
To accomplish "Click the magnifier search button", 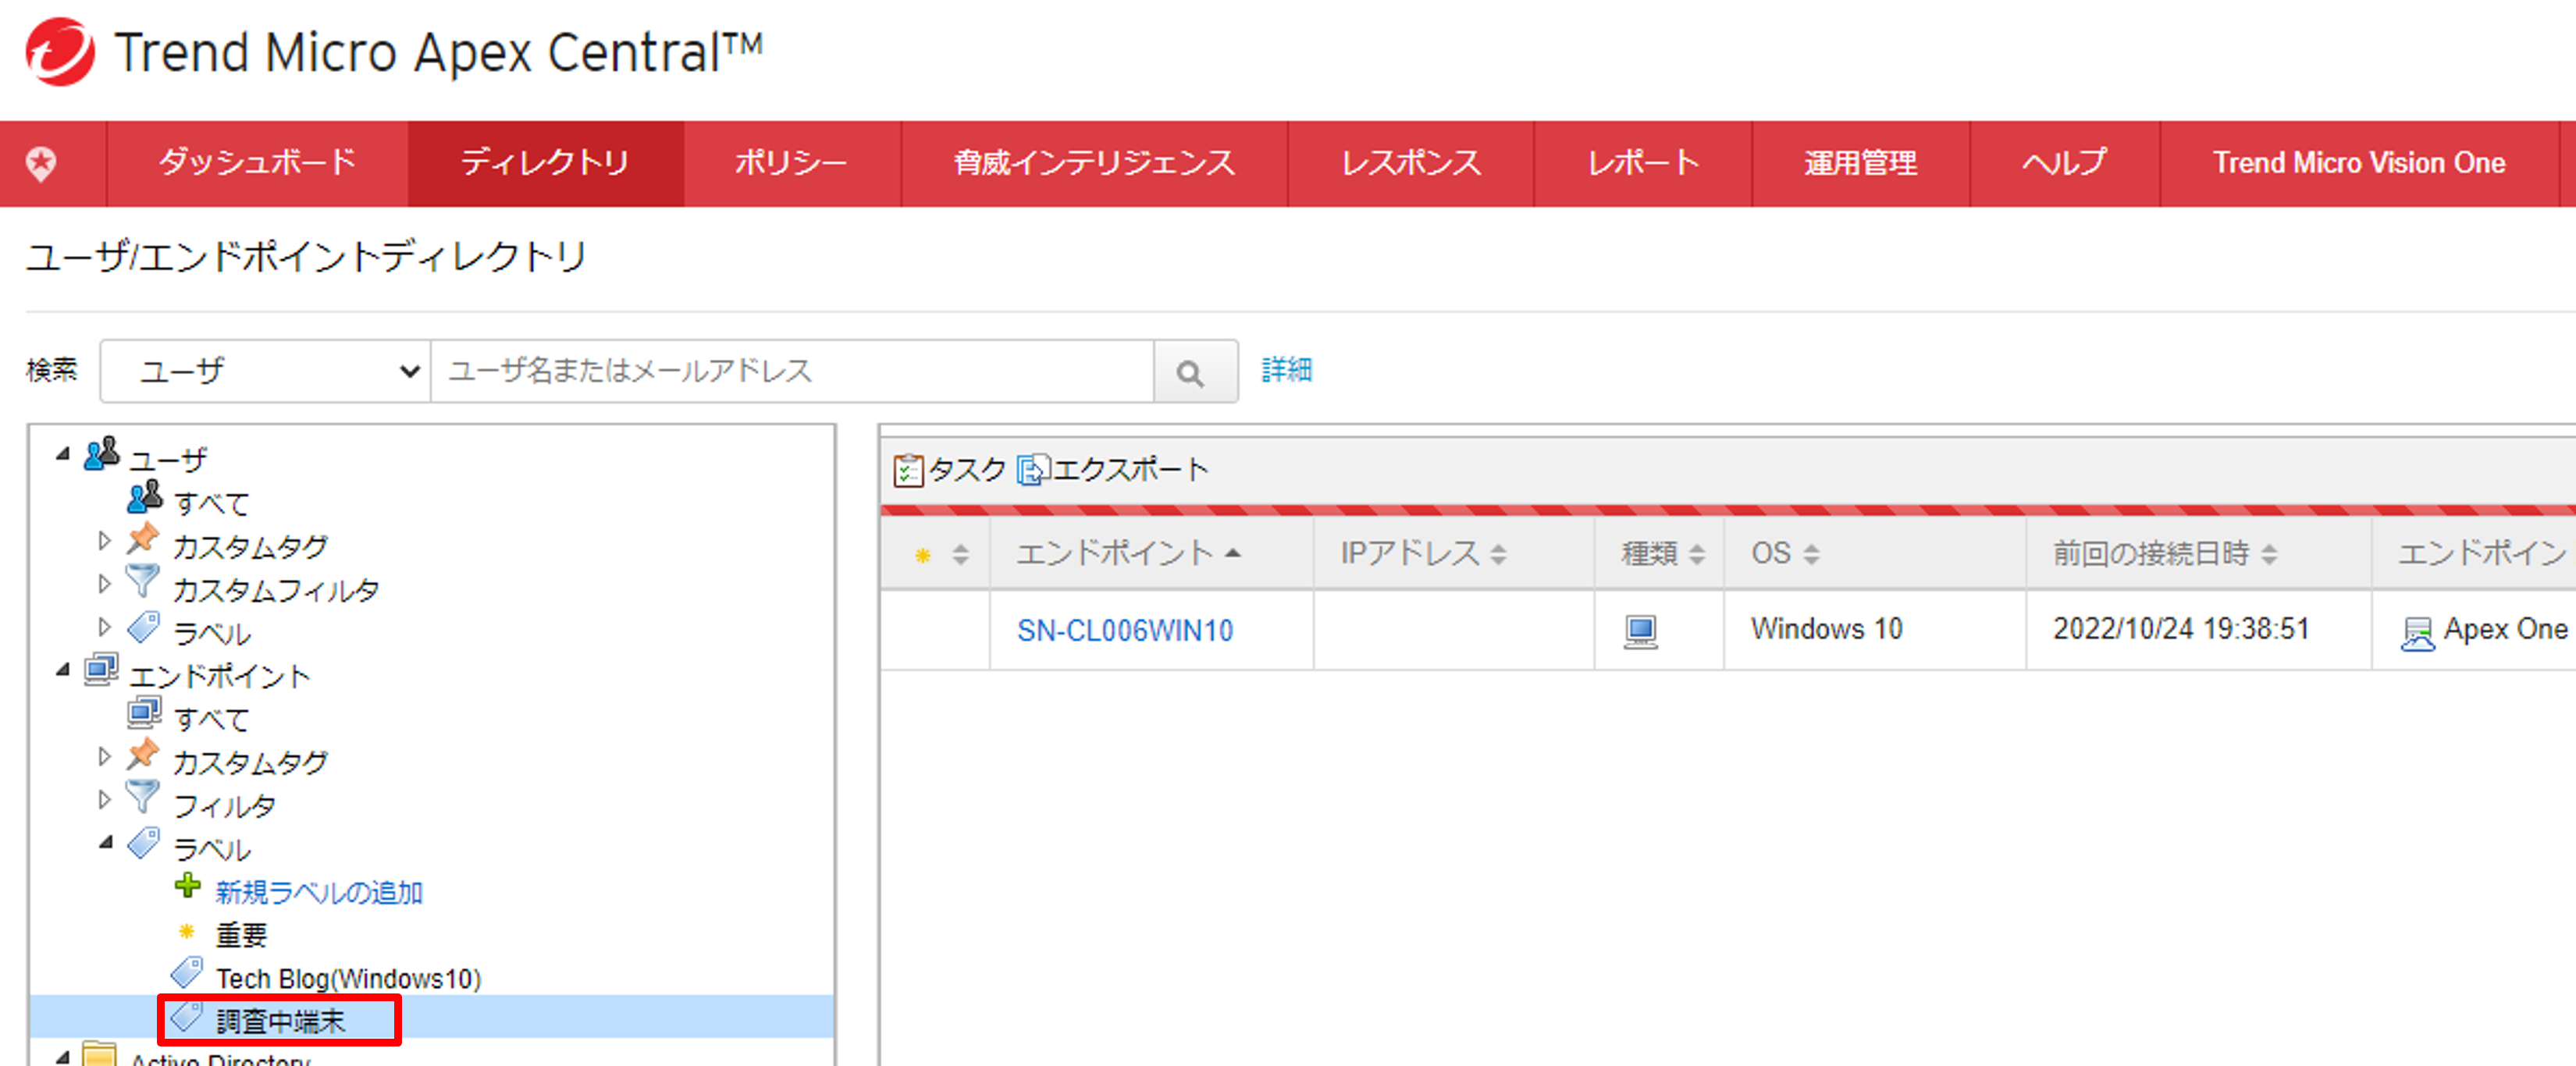I will tap(1190, 372).
